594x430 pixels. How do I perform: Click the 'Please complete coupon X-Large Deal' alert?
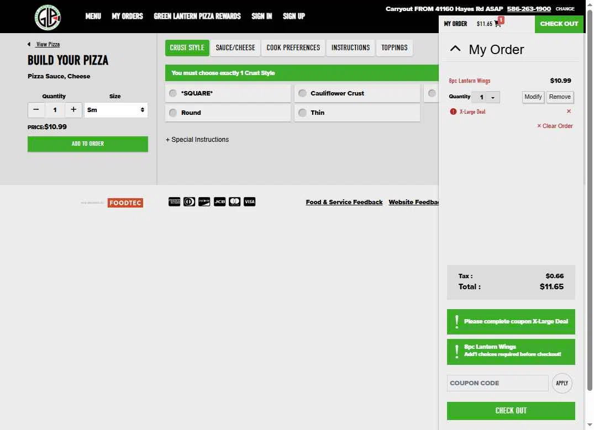pyautogui.click(x=511, y=322)
